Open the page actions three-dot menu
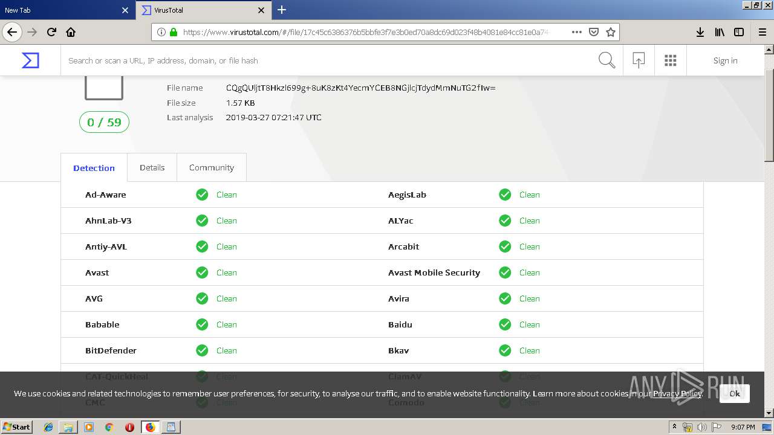The image size is (774, 435). coord(576,32)
